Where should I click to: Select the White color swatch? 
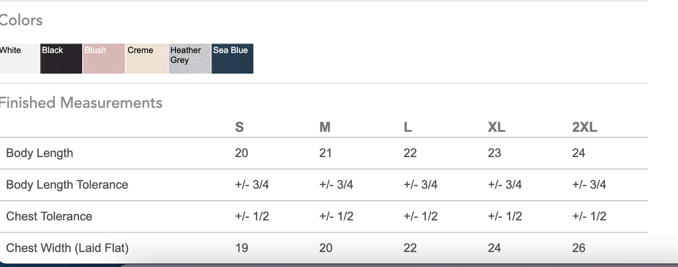pyautogui.click(x=19, y=59)
